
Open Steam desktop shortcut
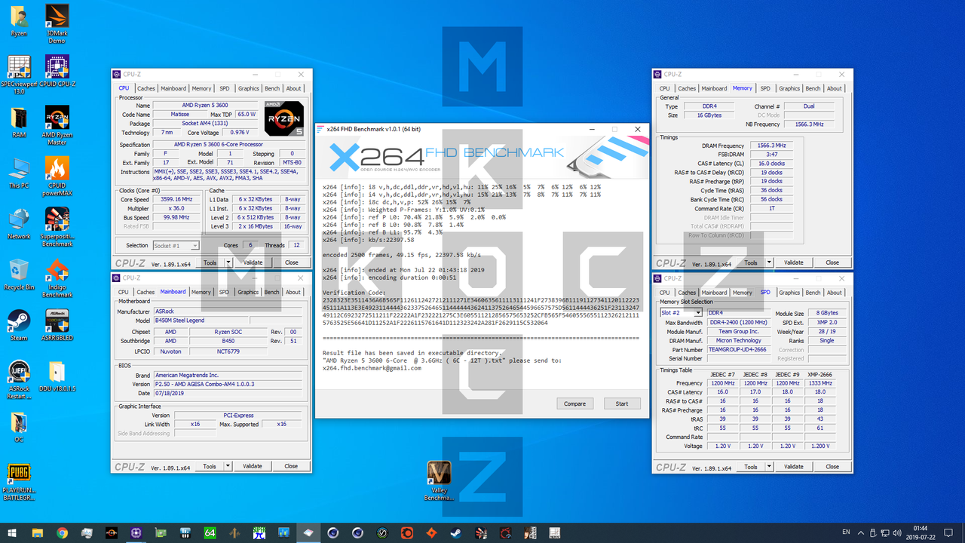(19, 326)
